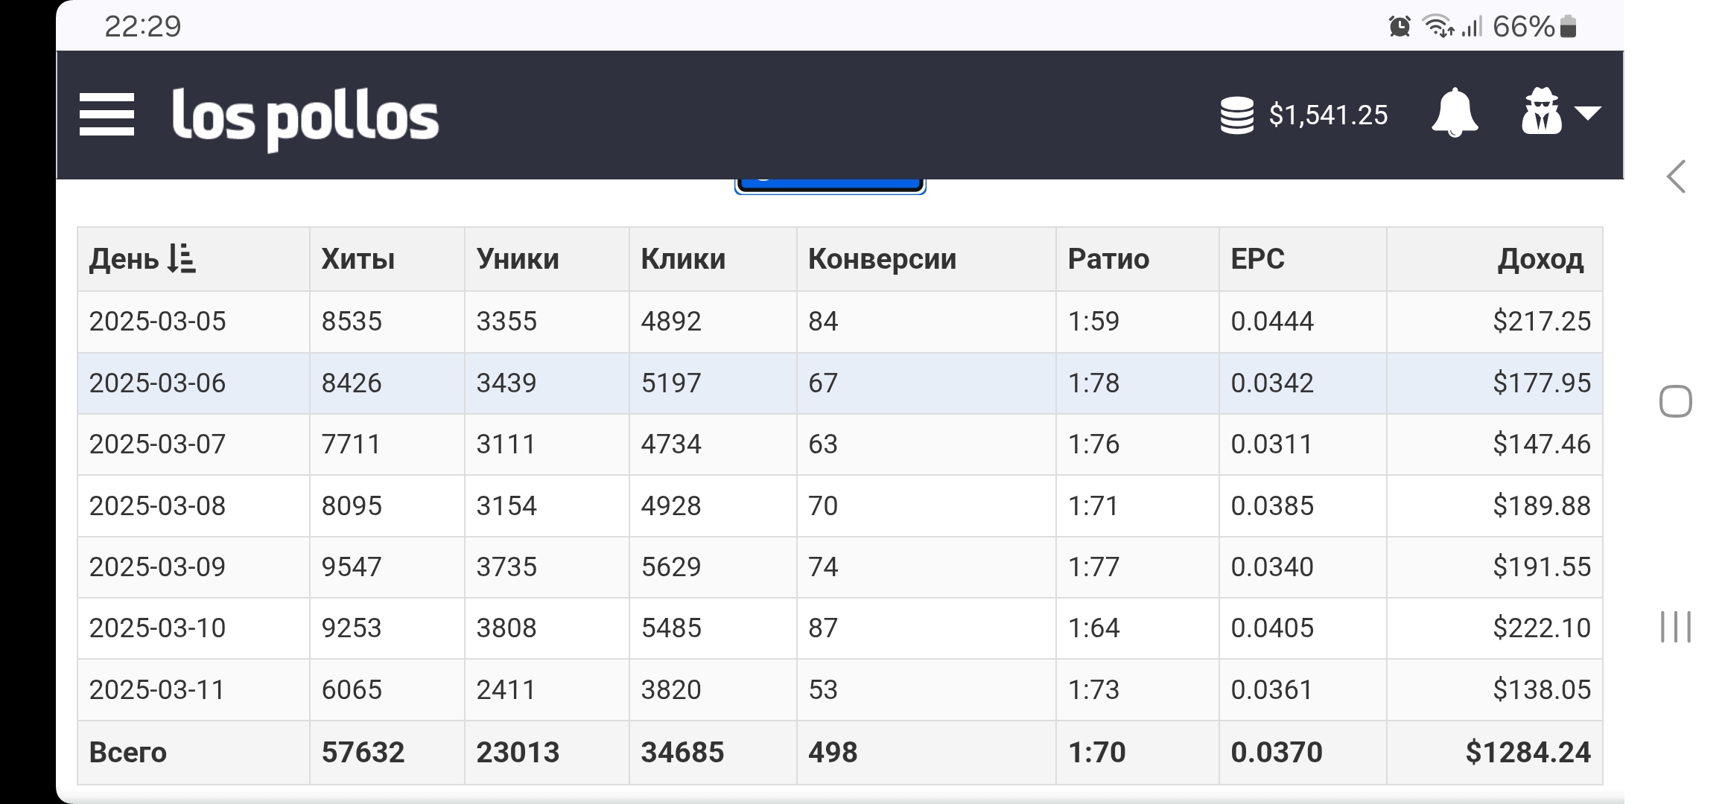Click the los pollos logo
This screenshot has height=804, width=1725.
click(x=305, y=119)
